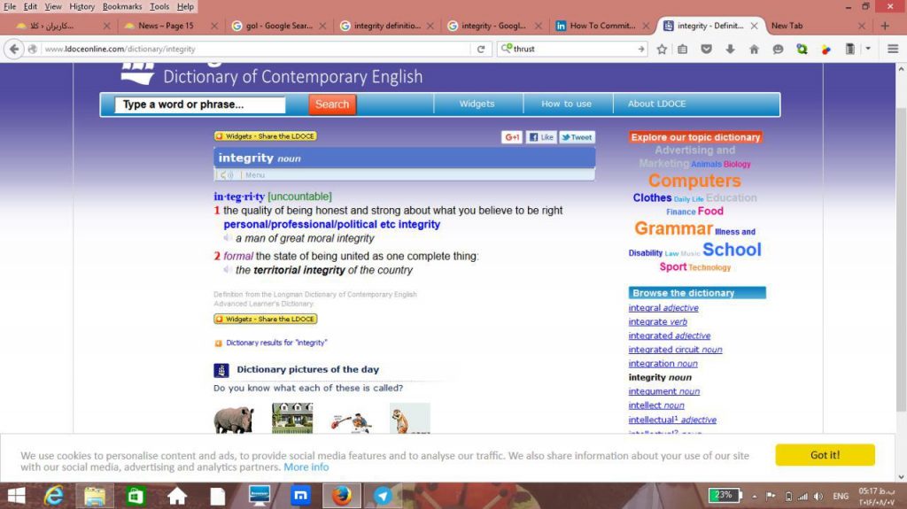Click the Firefox taskbar icon
The image size is (907, 509).
pyautogui.click(x=342, y=496)
